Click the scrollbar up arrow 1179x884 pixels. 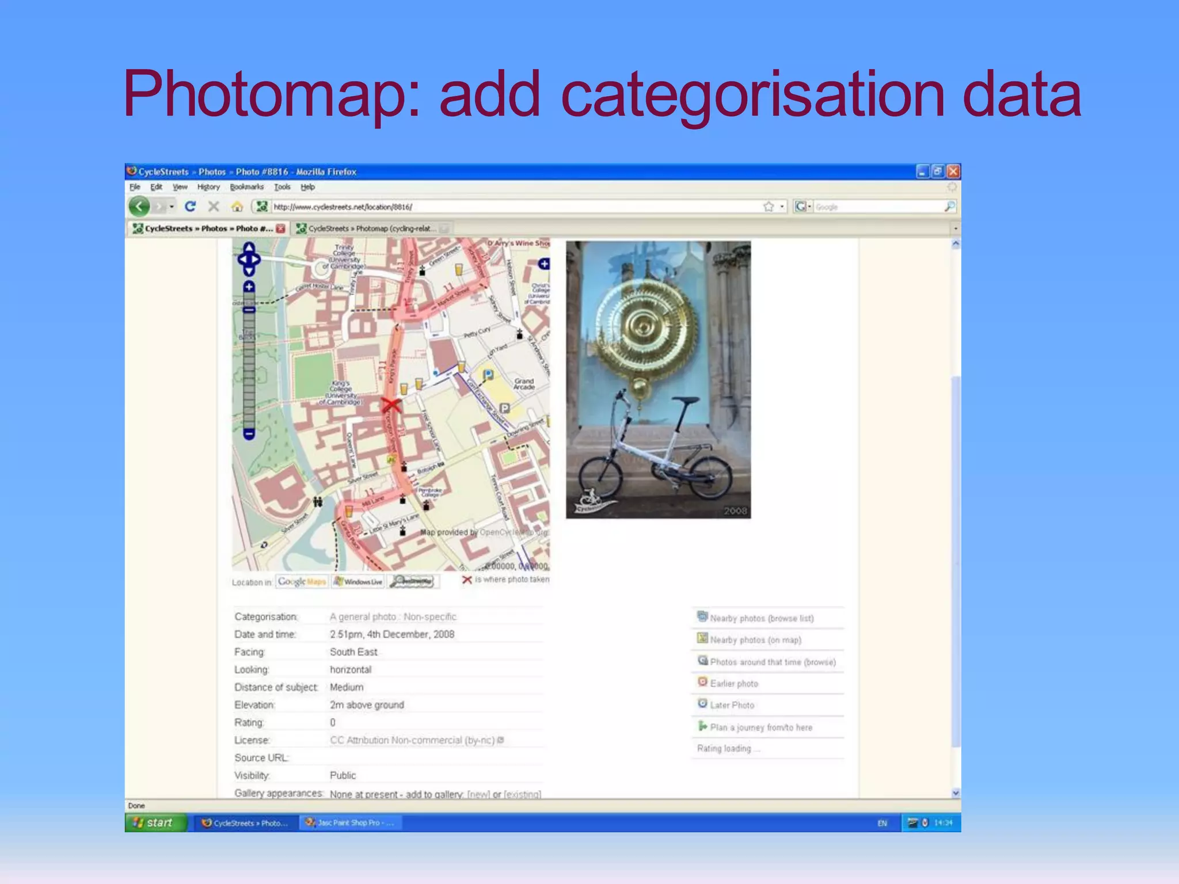click(x=956, y=243)
